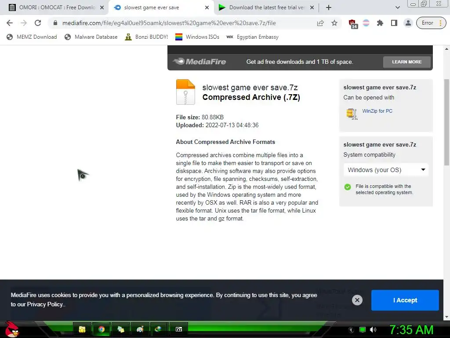The image size is (450, 338).
Task: Click the green monitor tray icon
Action: coord(363,330)
